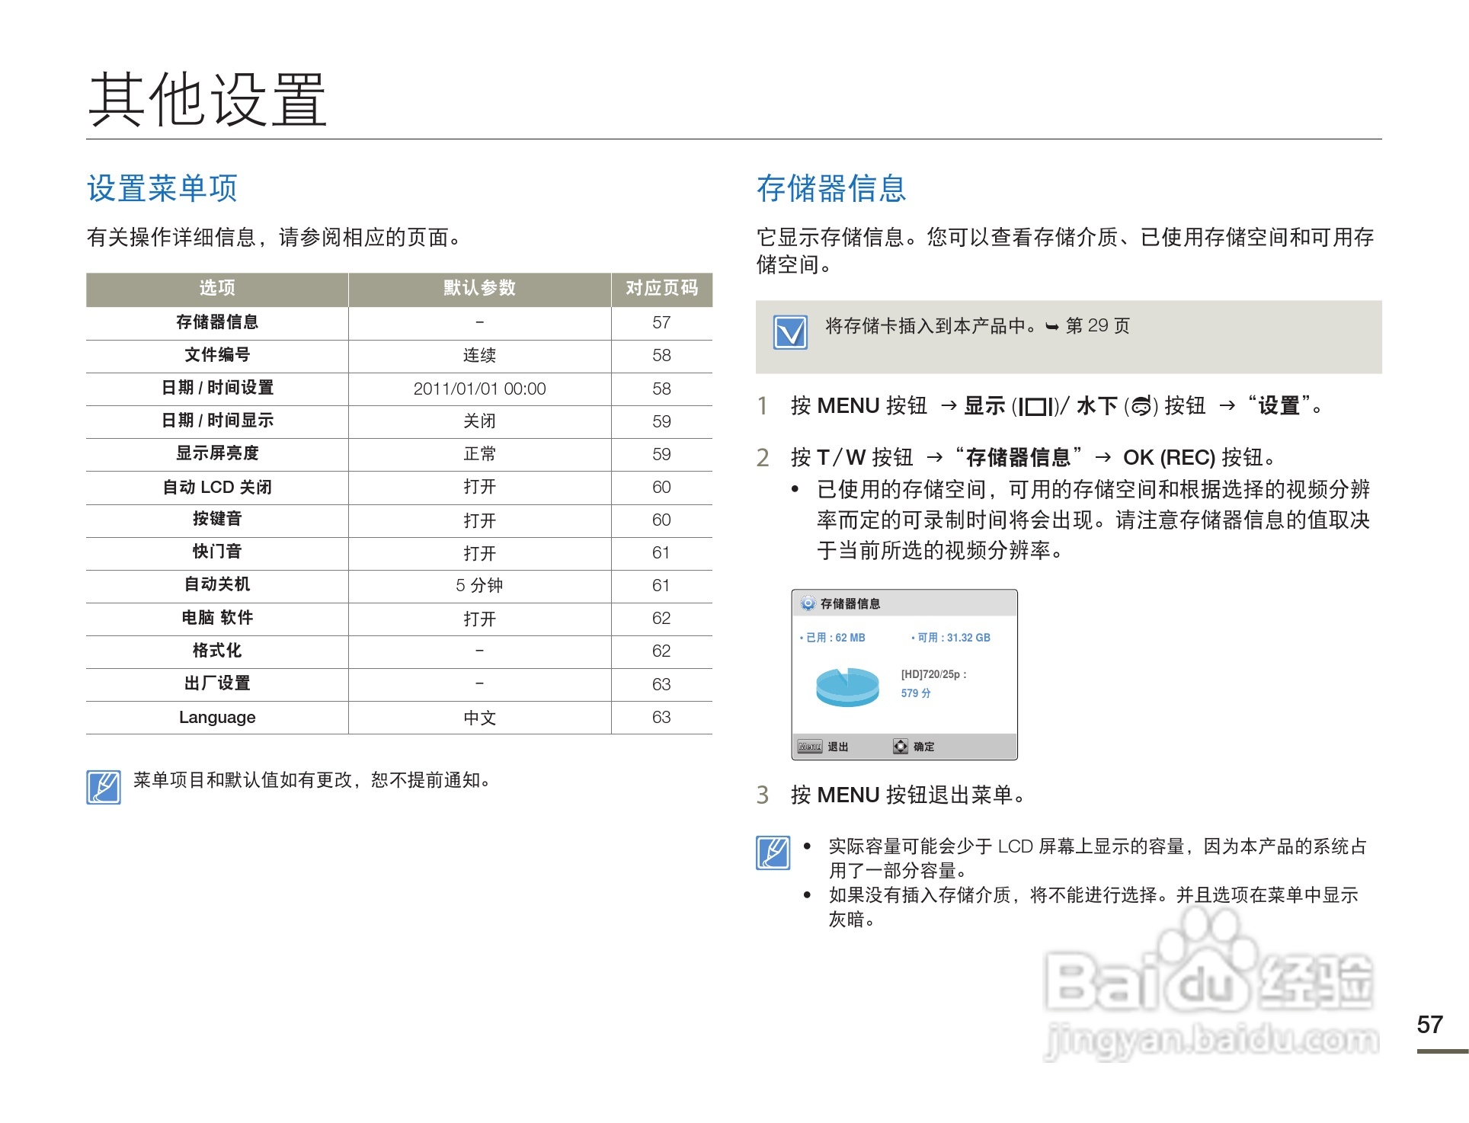Click the 其他设置 page title
Image resolution: width=1469 pixels, height=1123 pixels.
(207, 99)
